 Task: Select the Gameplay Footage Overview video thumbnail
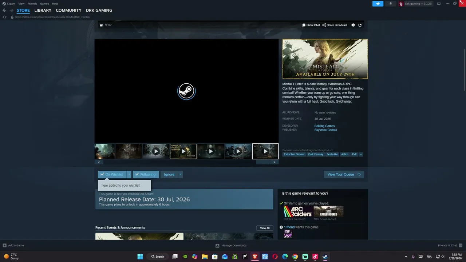(x=183, y=151)
